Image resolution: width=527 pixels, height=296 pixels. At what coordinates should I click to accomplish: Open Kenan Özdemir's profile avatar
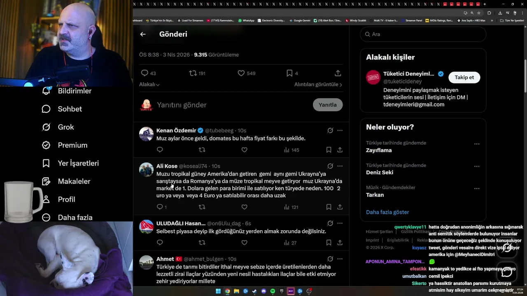(x=146, y=134)
